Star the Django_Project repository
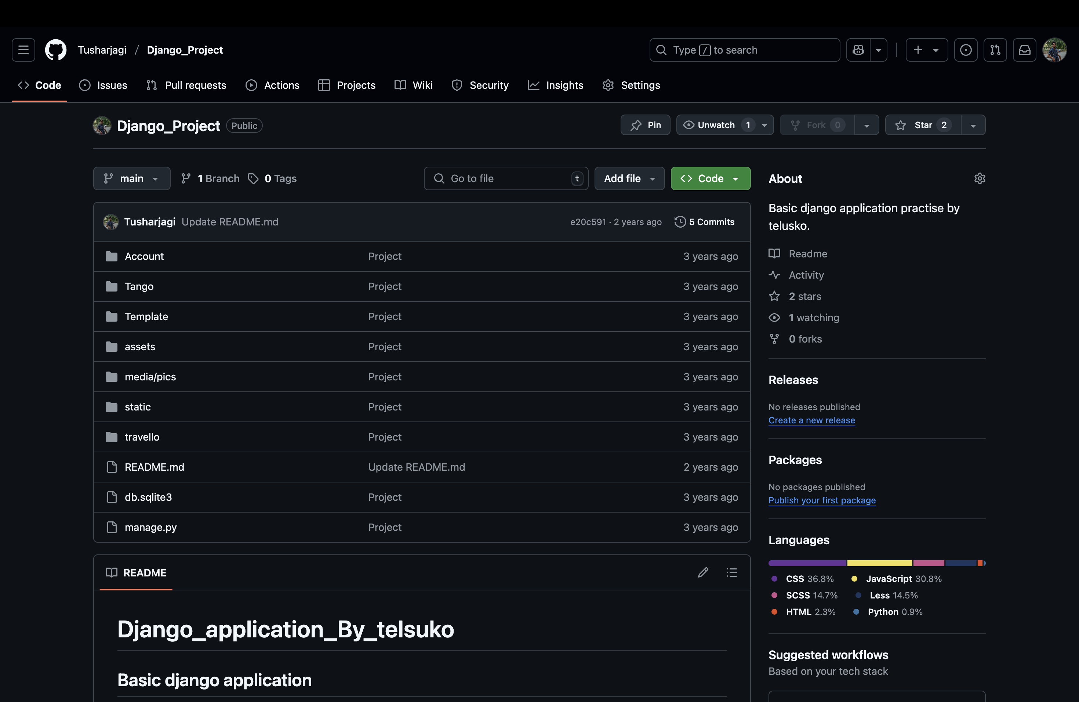1079x702 pixels. point(923,125)
